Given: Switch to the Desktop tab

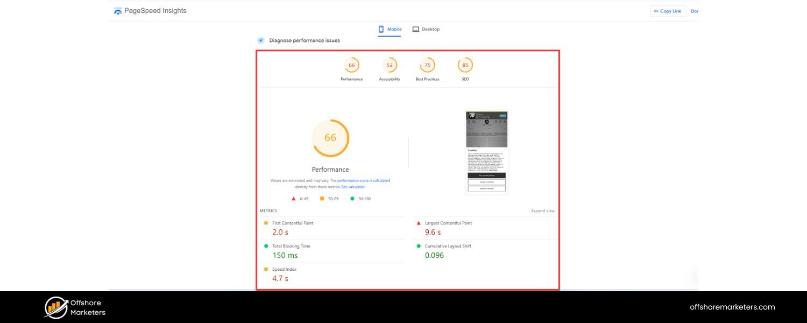Looking at the screenshot, I should pos(426,29).
